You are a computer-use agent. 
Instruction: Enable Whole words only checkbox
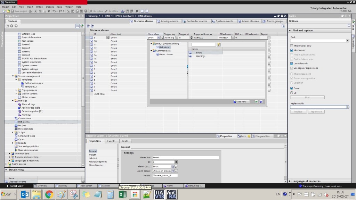(292, 46)
